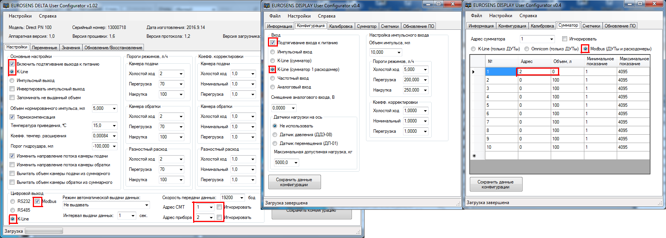The height and width of the screenshot is (238, 666).
Task: Open Справка menu in DELTA window
Action: pyautogui.click(x=48, y=16)
